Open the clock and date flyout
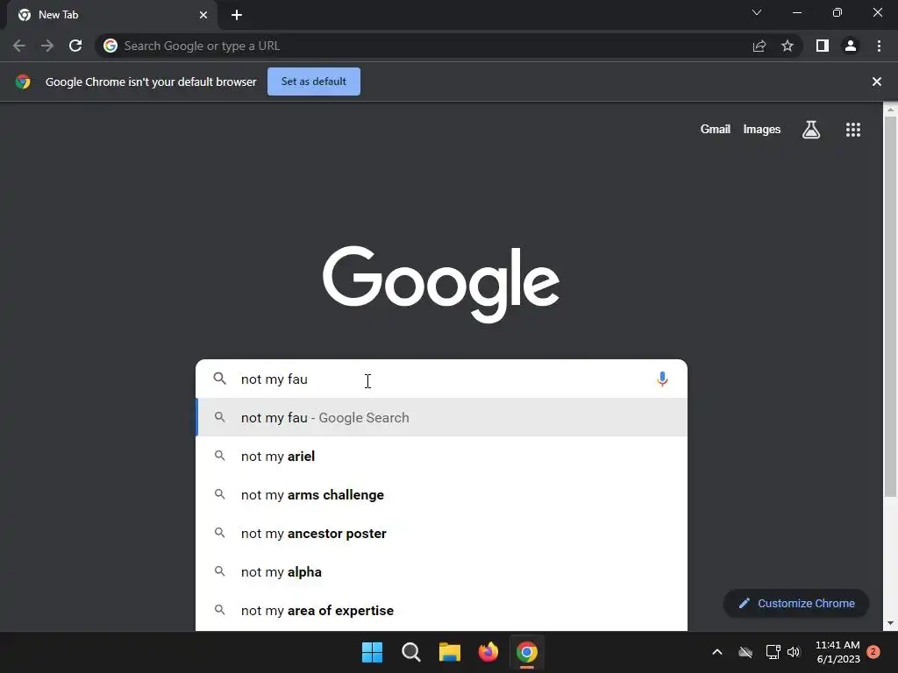The width and height of the screenshot is (898, 673). [x=837, y=652]
